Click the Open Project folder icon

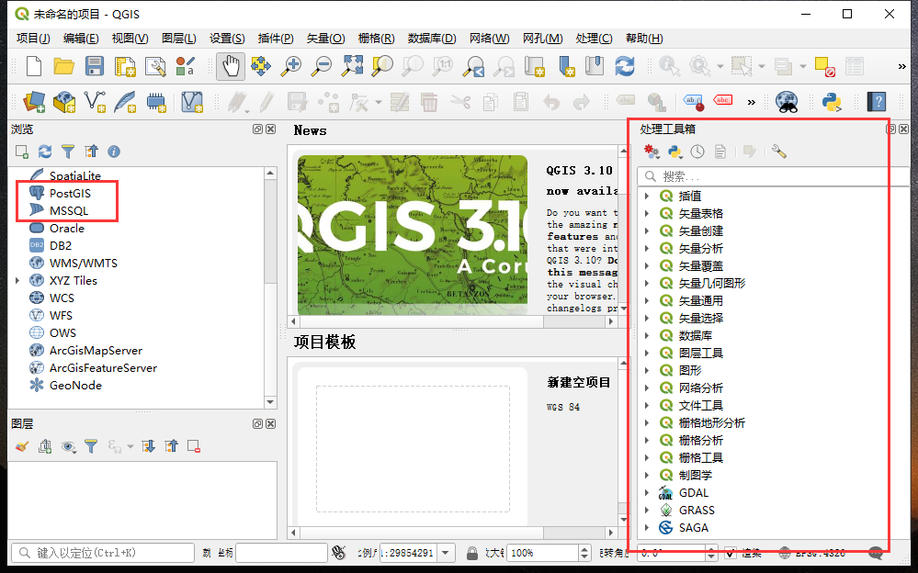[63, 66]
